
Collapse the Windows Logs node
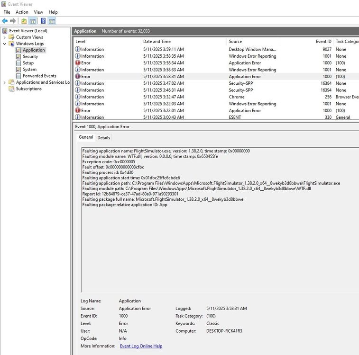5,44
